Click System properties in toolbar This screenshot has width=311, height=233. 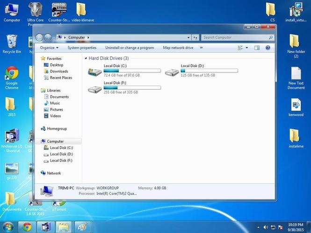tap(82, 48)
